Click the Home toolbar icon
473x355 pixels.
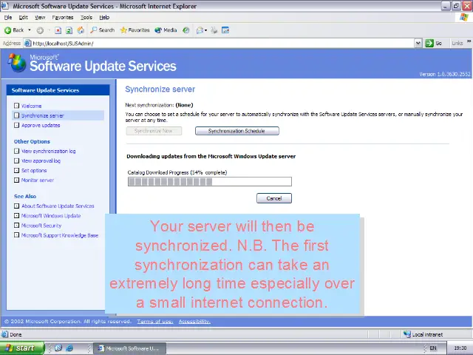pos(81,30)
